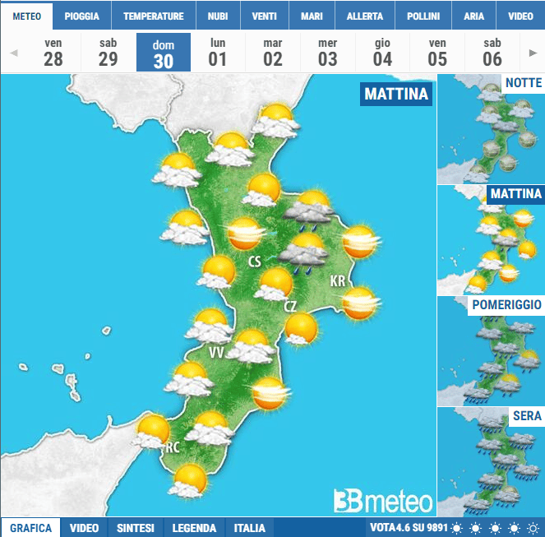Click the VV province label
This screenshot has width=545, height=537.
[216, 353]
